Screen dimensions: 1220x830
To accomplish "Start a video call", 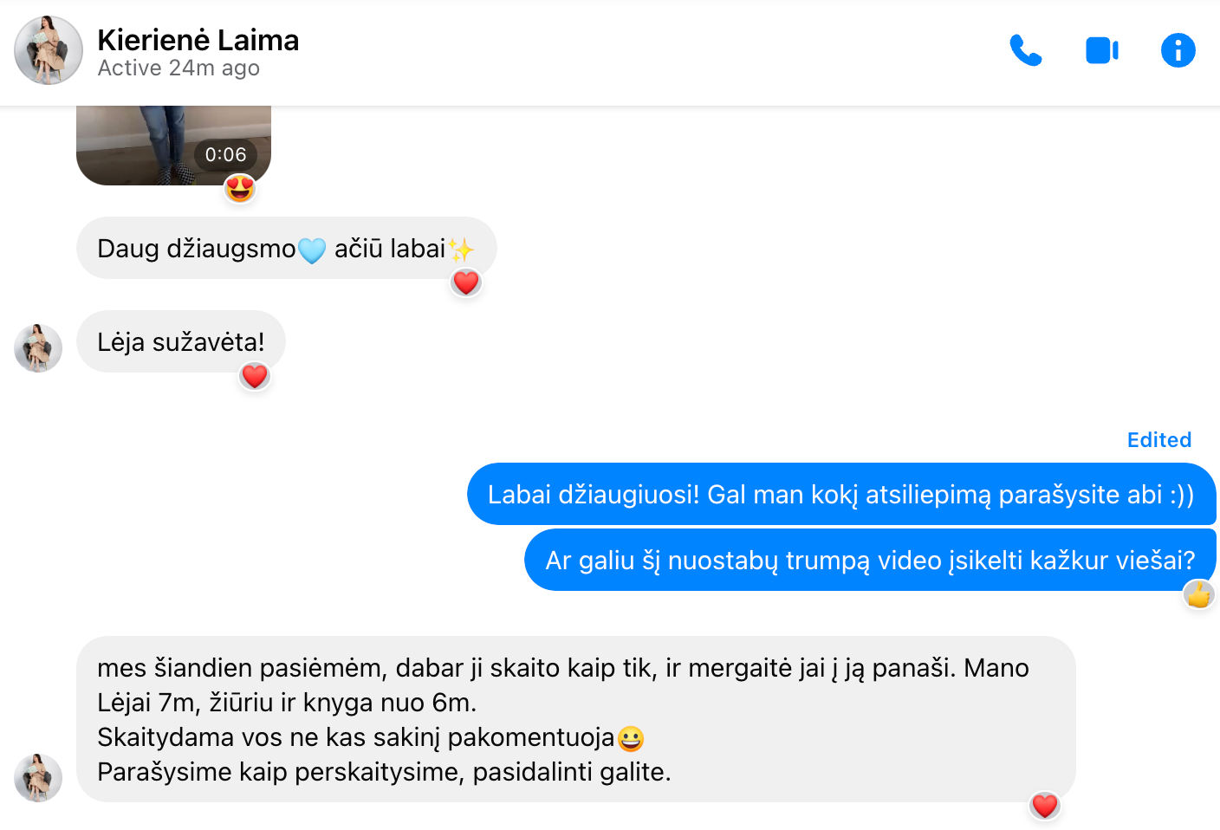I will (1102, 51).
